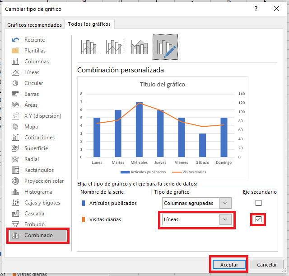Open the Circular chart category
This screenshot has width=289, height=276.
click(x=33, y=83)
